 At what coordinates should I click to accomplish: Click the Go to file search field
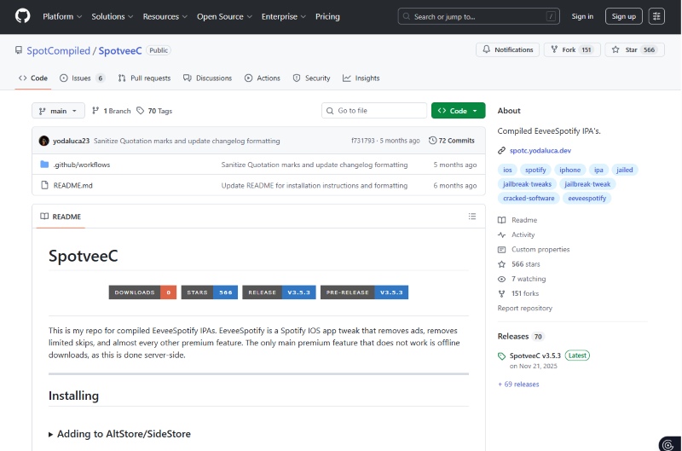tap(374, 111)
